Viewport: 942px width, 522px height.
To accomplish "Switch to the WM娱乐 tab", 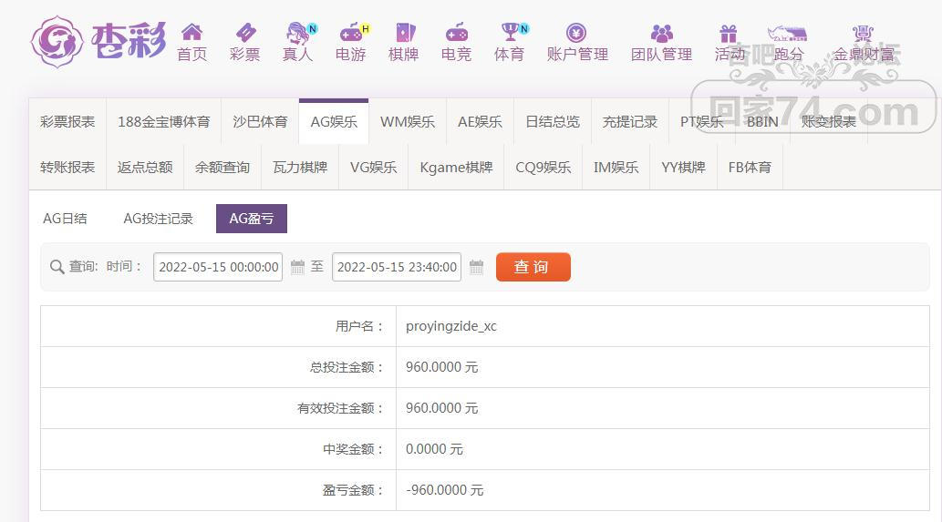I will (x=407, y=121).
